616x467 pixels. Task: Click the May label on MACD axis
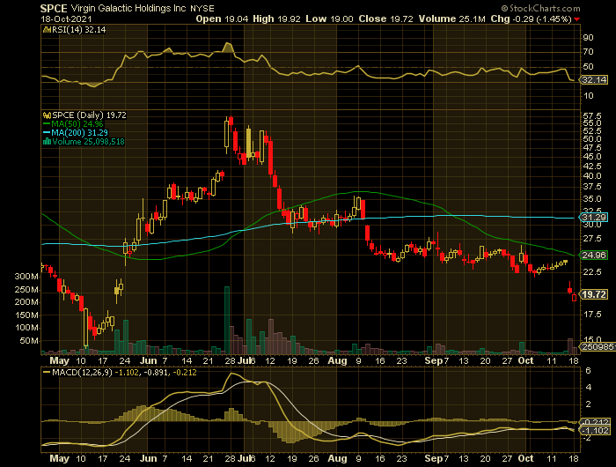[59, 458]
